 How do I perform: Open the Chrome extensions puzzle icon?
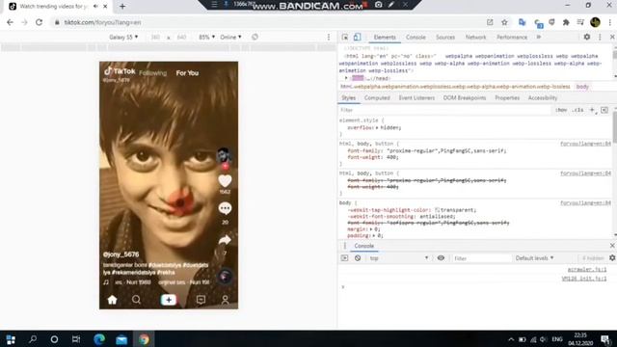click(566, 22)
